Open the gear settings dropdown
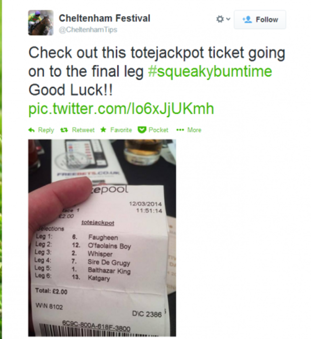 pyautogui.click(x=223, y=19)
